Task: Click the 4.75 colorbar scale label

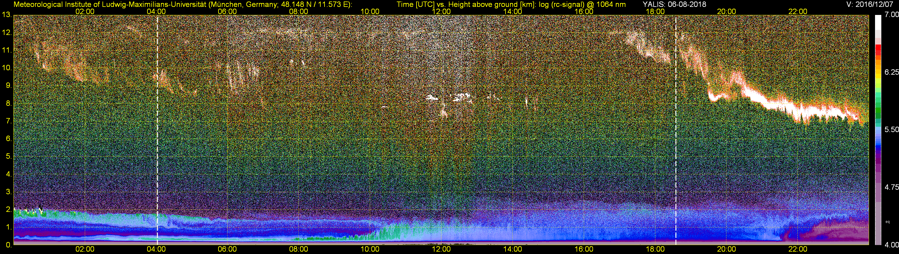Action: click(892, 187)
